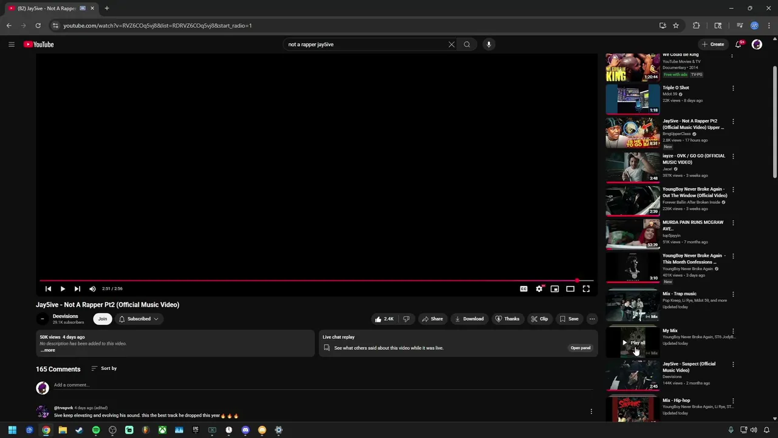Expand description with ...more

(x=48, y=350)
